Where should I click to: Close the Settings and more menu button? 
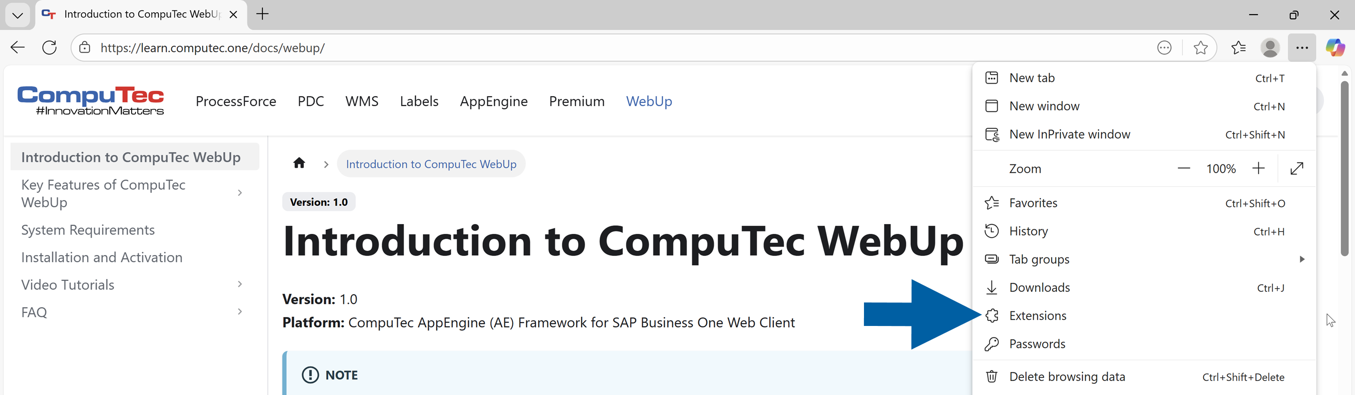(1302, 48)
